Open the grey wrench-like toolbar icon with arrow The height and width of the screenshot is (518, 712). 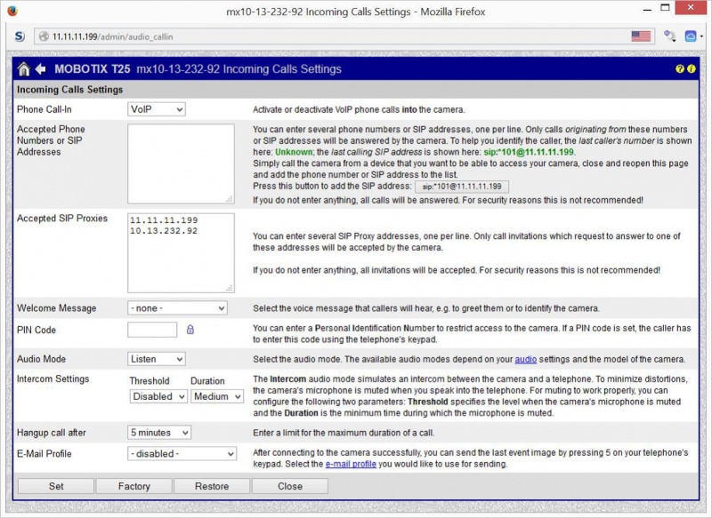click(x=669, y=36)
